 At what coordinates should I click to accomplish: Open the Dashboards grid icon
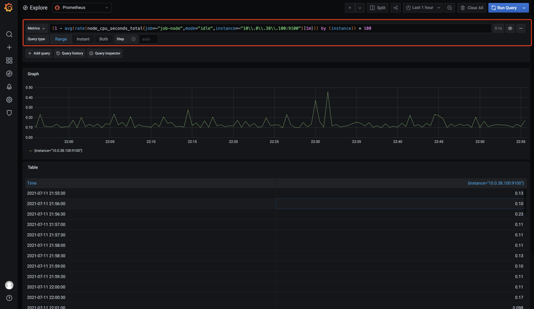(x=9, y=61)
